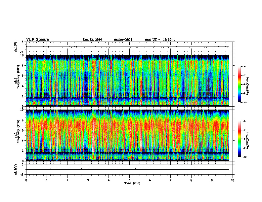This screenshot has width=262, height=202.
Task: Click the "VLF Spectra" title text
Action: click(x=37, y=40)
